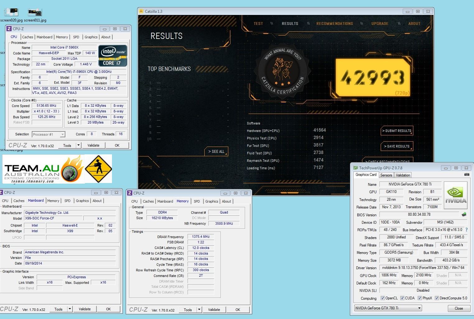Click the Catzilla Certification badge
Viewport: 474px width, 319px height.
click(282, 72)
